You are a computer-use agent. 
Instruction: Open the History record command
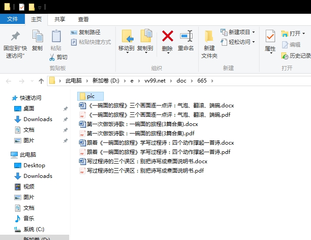296,56
